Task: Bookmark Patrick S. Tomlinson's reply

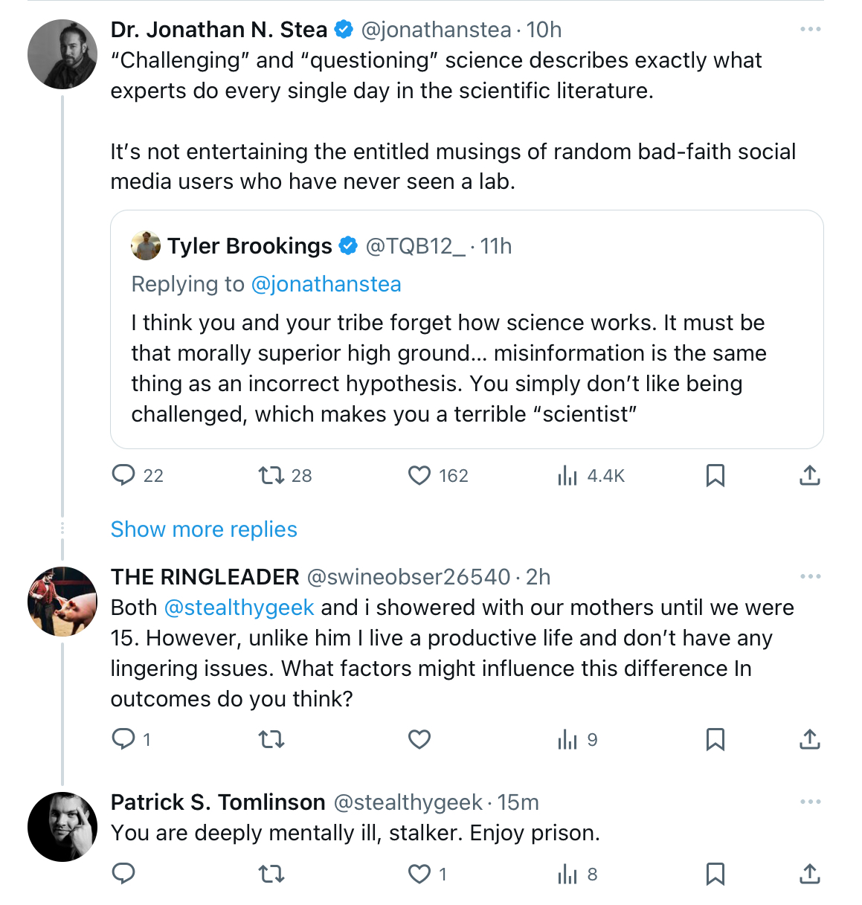Action: [x=715, y=874]
